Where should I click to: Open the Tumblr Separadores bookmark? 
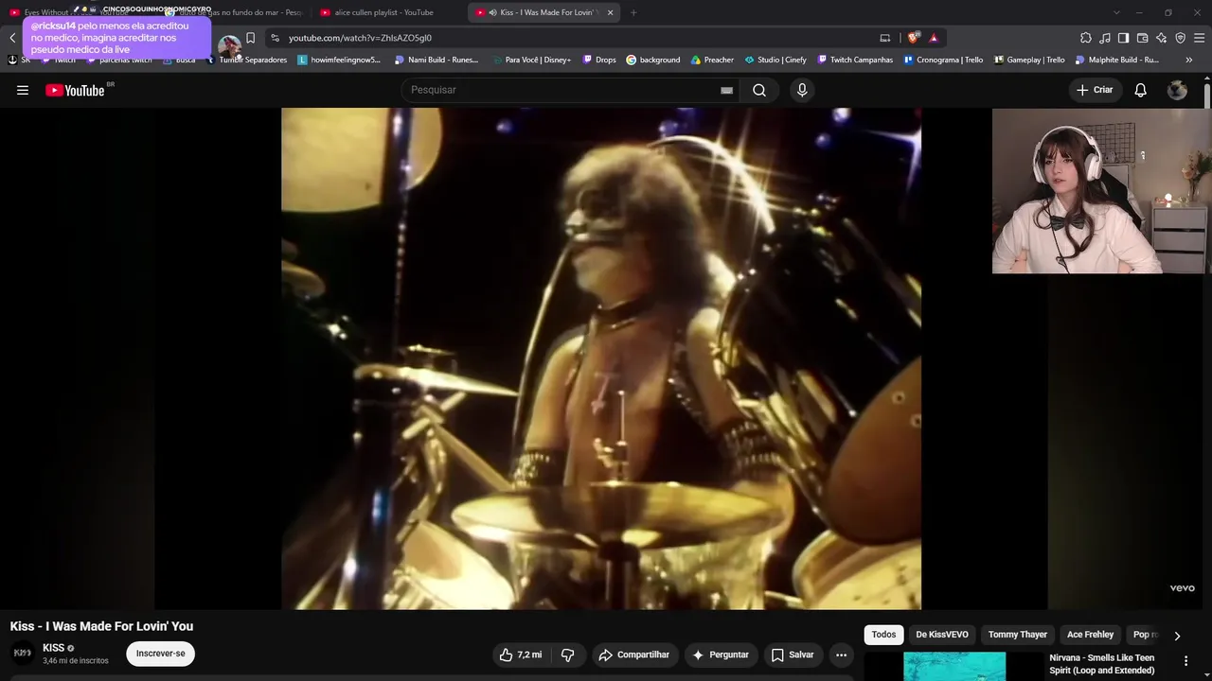click(246, 60)
